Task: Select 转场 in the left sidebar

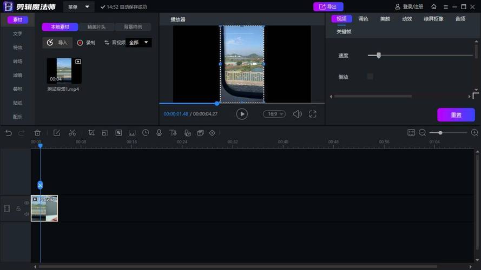Action: point(17,61)
